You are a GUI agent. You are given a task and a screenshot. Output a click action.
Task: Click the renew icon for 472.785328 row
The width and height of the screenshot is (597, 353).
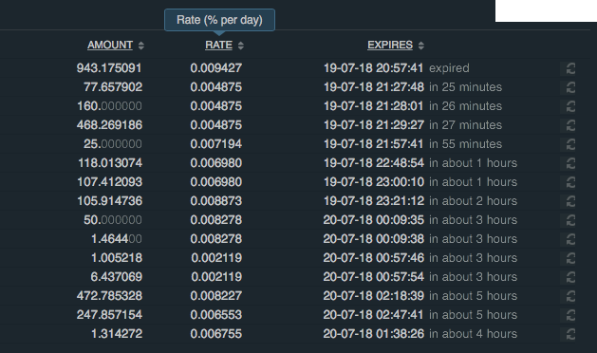[x=570, y=296]
